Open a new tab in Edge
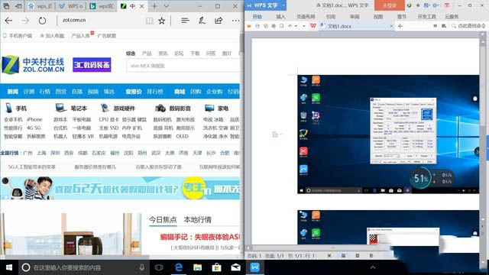The image size is (489, 275). pos(154,6)
